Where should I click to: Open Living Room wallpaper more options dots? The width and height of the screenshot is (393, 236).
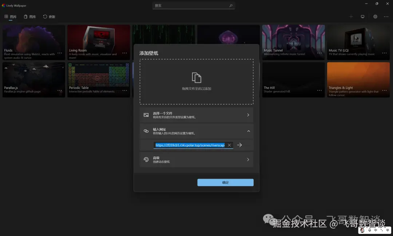point(124,53)
